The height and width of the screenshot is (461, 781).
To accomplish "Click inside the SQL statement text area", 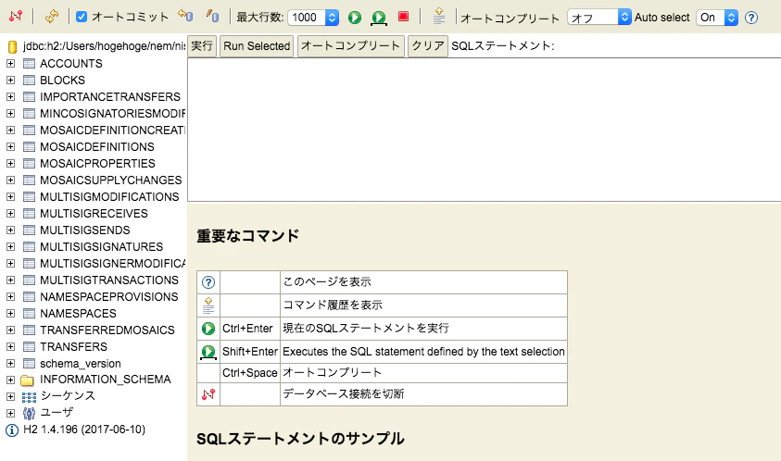I will point(485,130).
